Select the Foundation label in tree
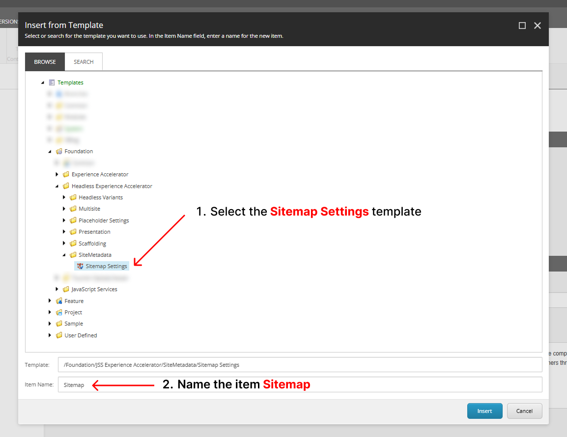 [x=79, y=151]
